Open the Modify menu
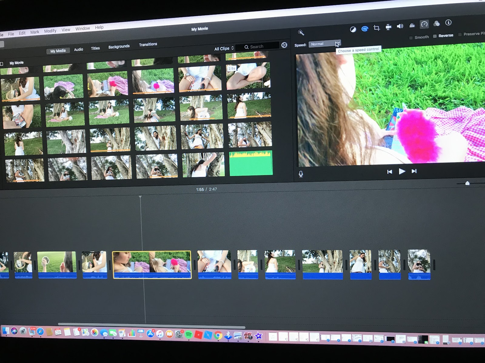This screenshot has height=363, width=485. click(50, 31)
